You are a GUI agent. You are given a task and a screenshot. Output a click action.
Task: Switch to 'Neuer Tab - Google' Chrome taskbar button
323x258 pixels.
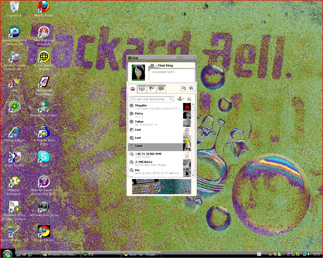tap(141, 254)
